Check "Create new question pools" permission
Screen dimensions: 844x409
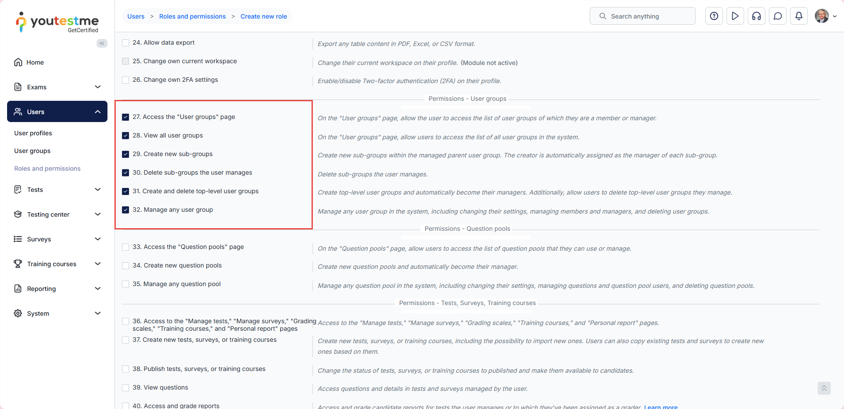click(x=125, y=266)
